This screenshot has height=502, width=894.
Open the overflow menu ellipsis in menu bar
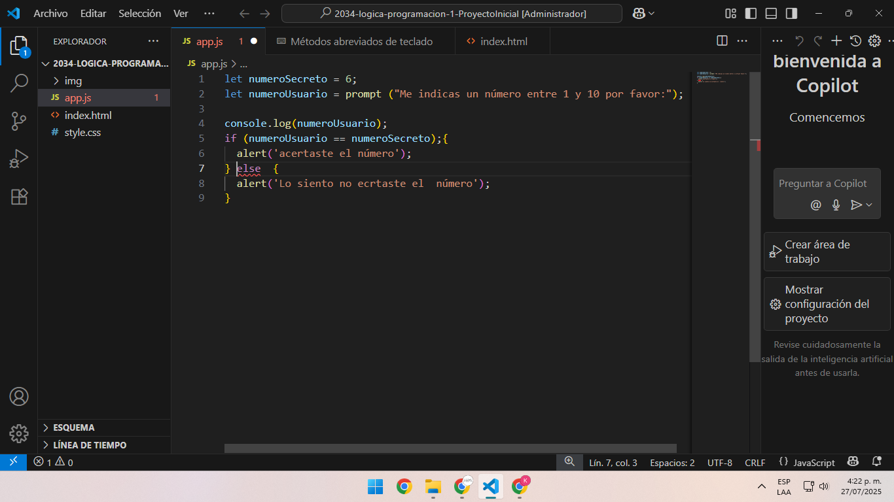209,13
